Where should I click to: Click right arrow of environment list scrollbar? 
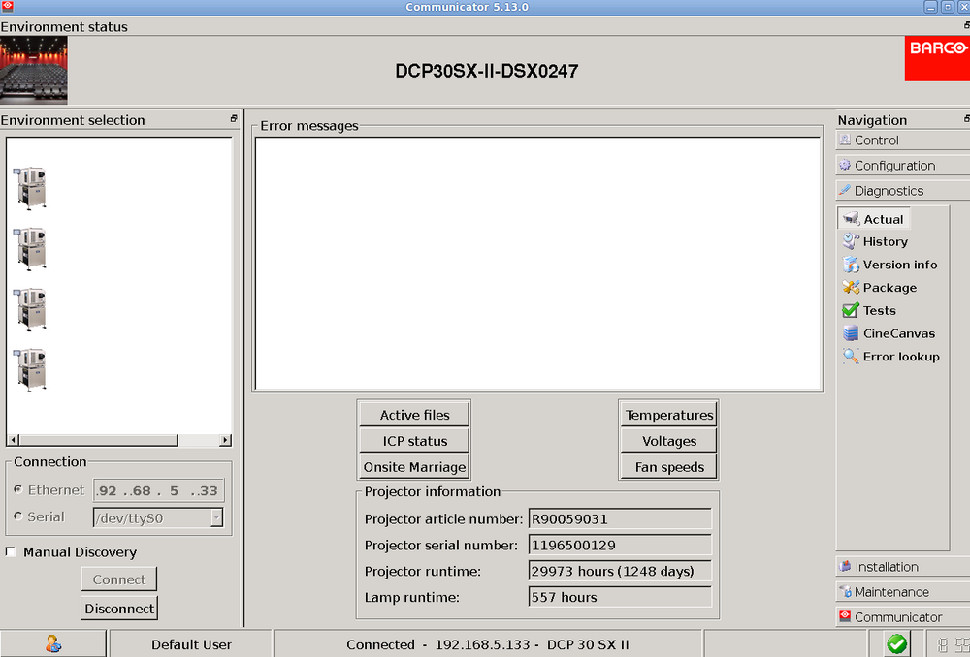pyautogui.click(x=225, y=440)
